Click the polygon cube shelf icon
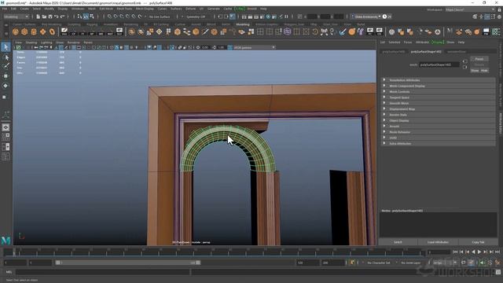This screenshot has width=503, height=283. [x=24, y=31]
